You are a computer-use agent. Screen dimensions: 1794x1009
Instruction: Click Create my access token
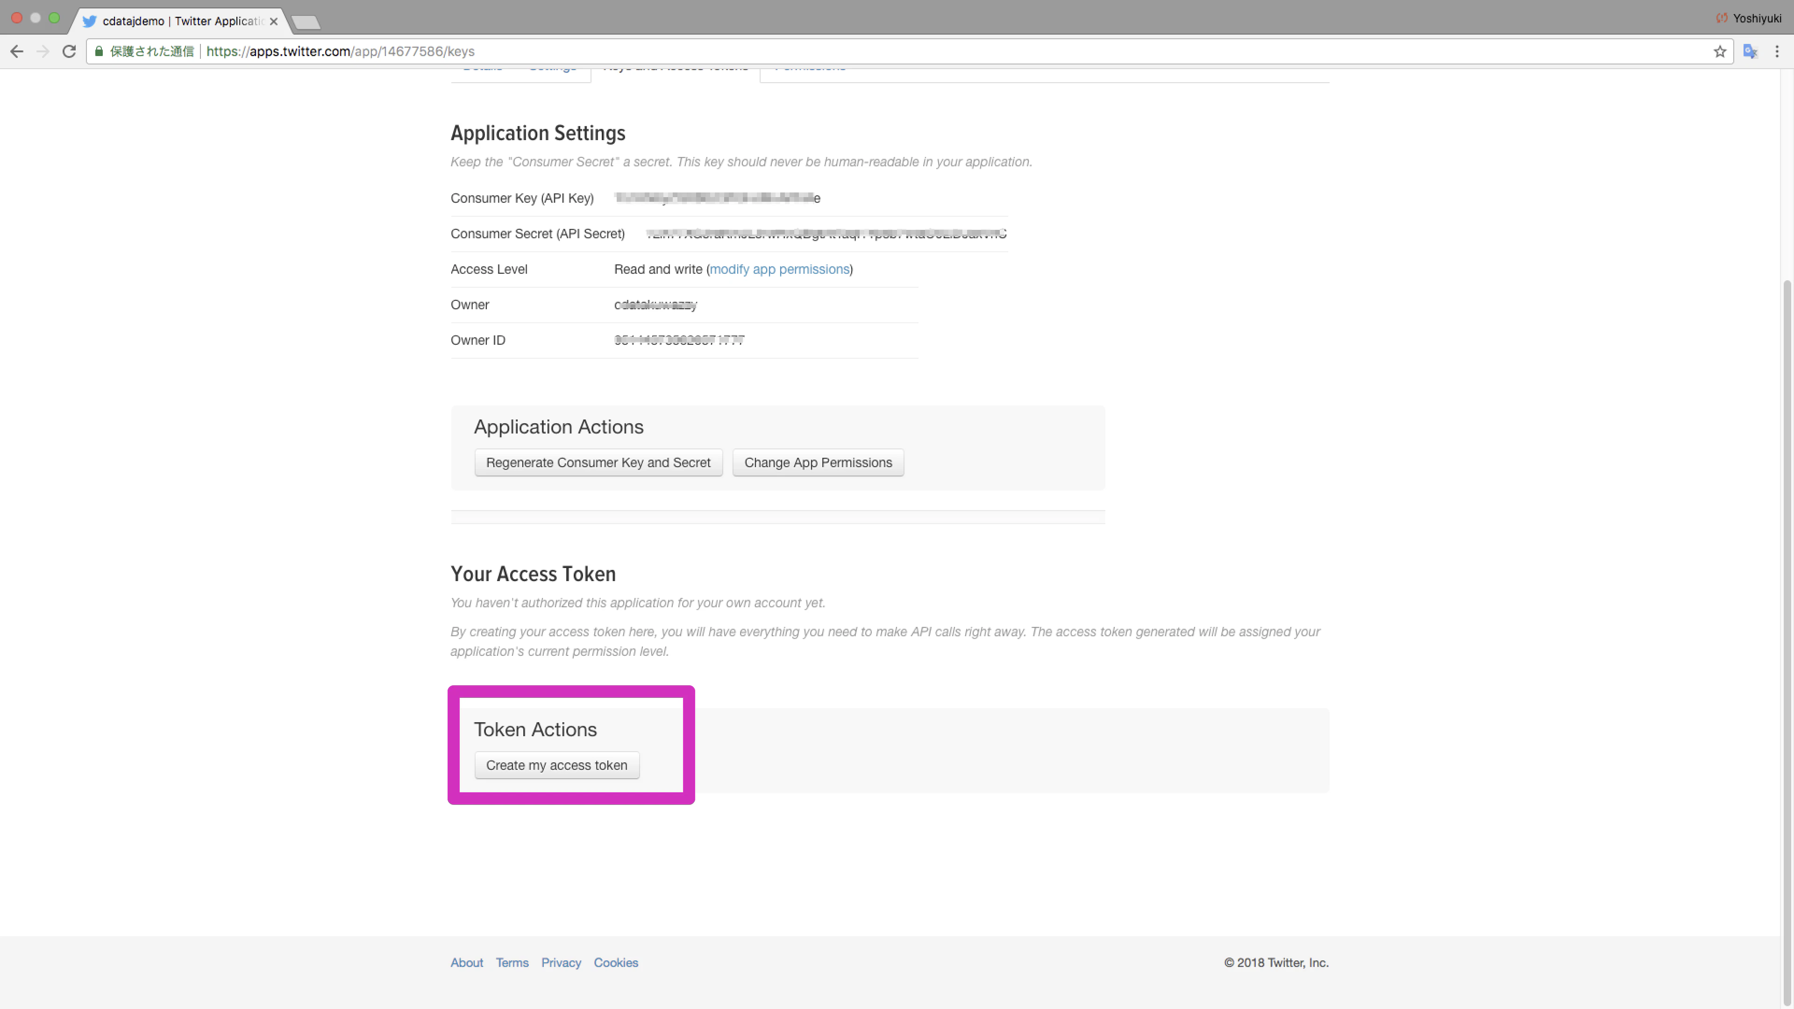556,765
